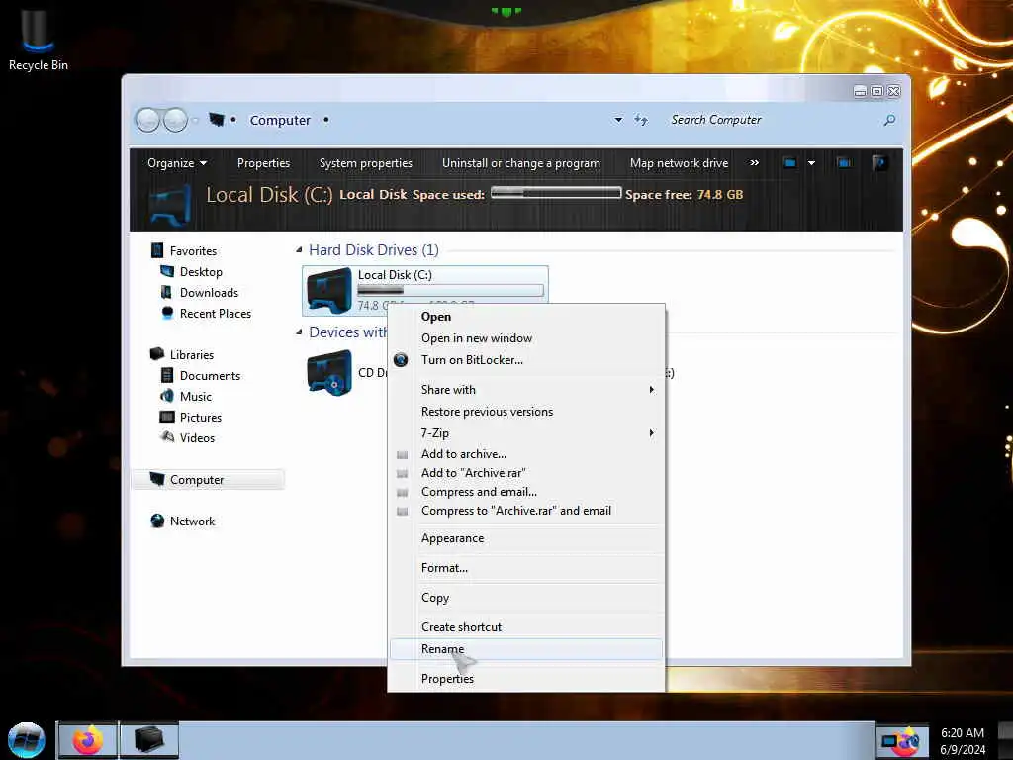Click the Downloads icon in sidebar

click(x=166, y=292)
